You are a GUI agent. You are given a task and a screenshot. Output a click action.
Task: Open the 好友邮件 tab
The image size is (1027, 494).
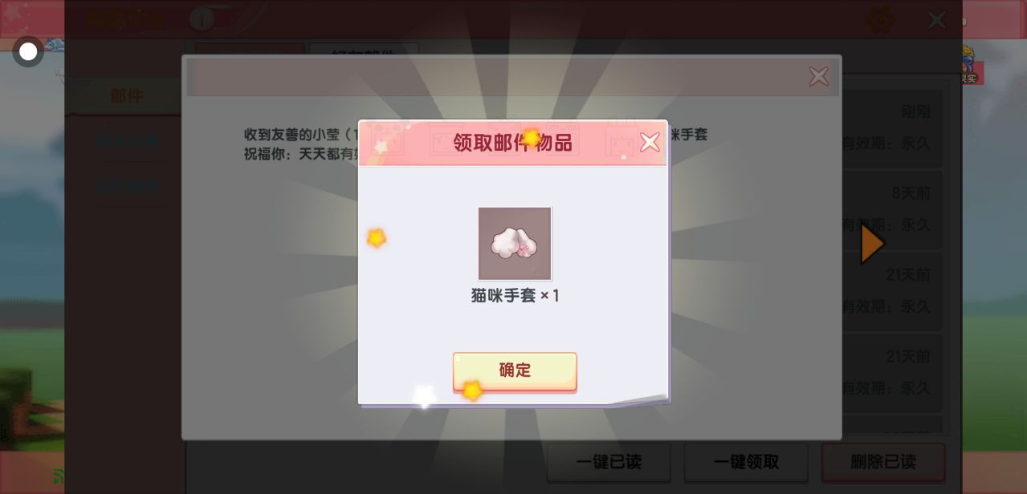pos(364,54)
